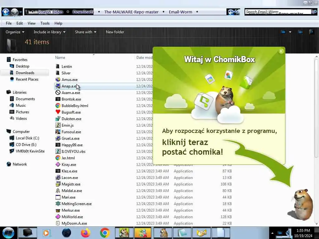
Task: Select the Anap.a.exe file icon
Action: 58,86
